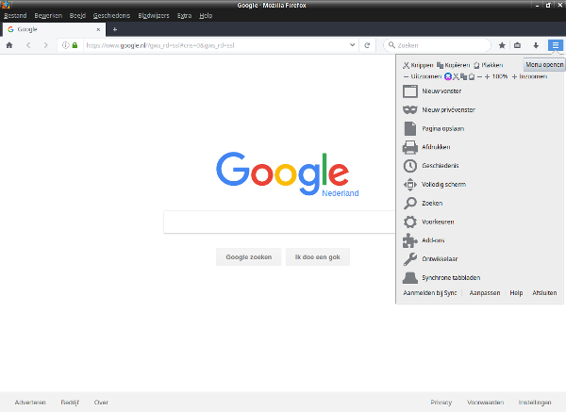The height and width of the screenshot is (412, 566).
Task: Click the back arrow button
Action: pyautogui.click(x=28, y=45)
